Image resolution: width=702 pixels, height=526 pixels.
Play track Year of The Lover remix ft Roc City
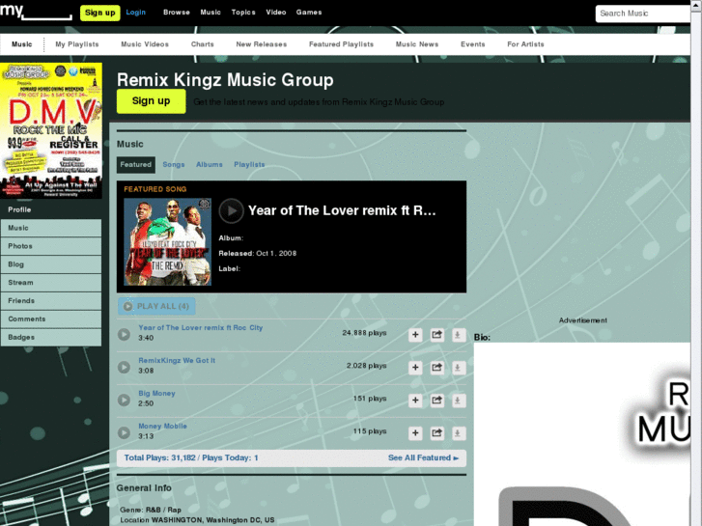[x=124, y=334]
